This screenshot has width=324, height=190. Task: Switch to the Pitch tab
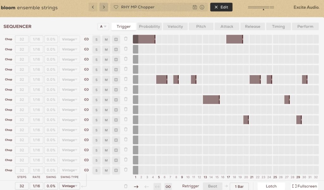tap(201, 27)
